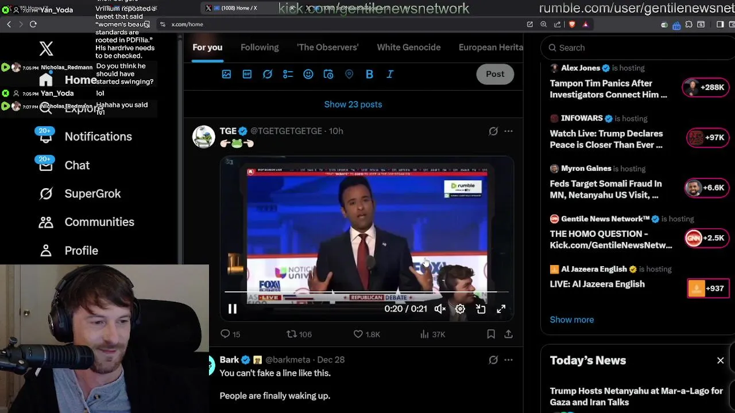This screenshot has width=735, height=413.
Task: Open Grok enhance in composer toolbar
Action: pyautogui.click(x=268, y=74)
